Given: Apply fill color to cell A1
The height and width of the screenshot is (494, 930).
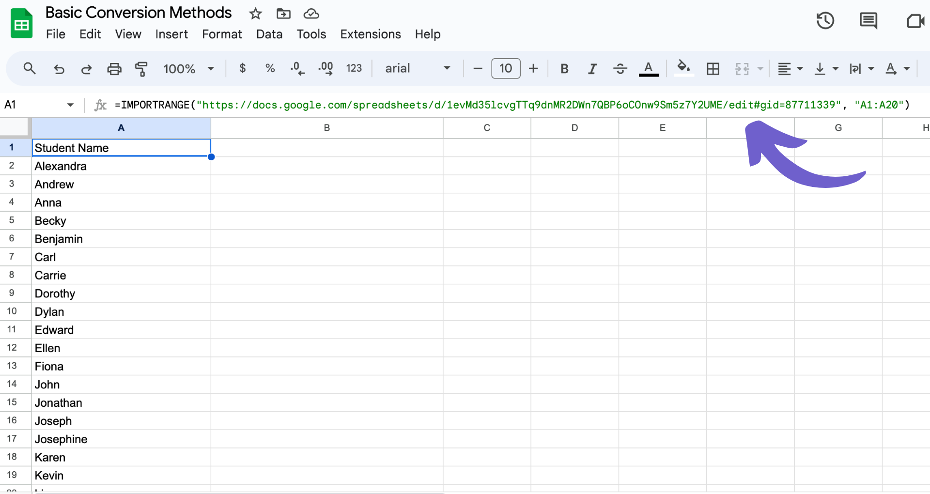Looking at the screenshot, I should (x=683, y=68).
